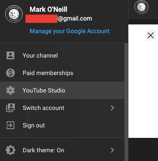
Task: Toggle Dark theme: On setting
Action: [62, 150]
